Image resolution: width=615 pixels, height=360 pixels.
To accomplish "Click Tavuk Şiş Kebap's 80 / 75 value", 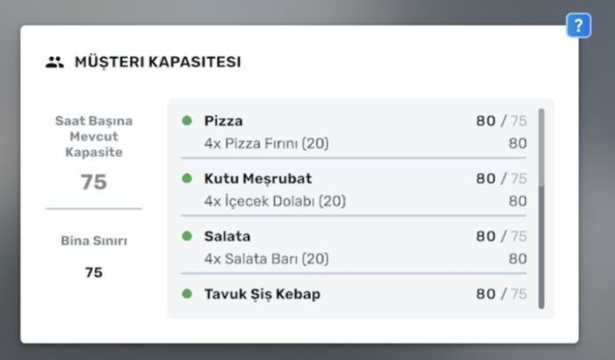I will (501, 294).
